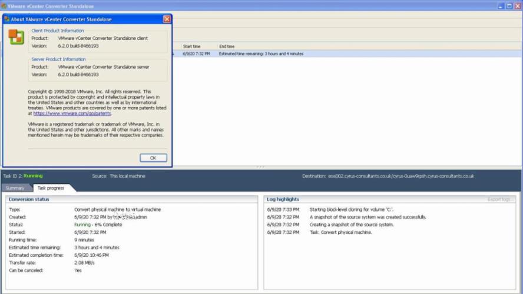
Task: Click the horizontal pane splitter grip
Action: coord(260,167)
